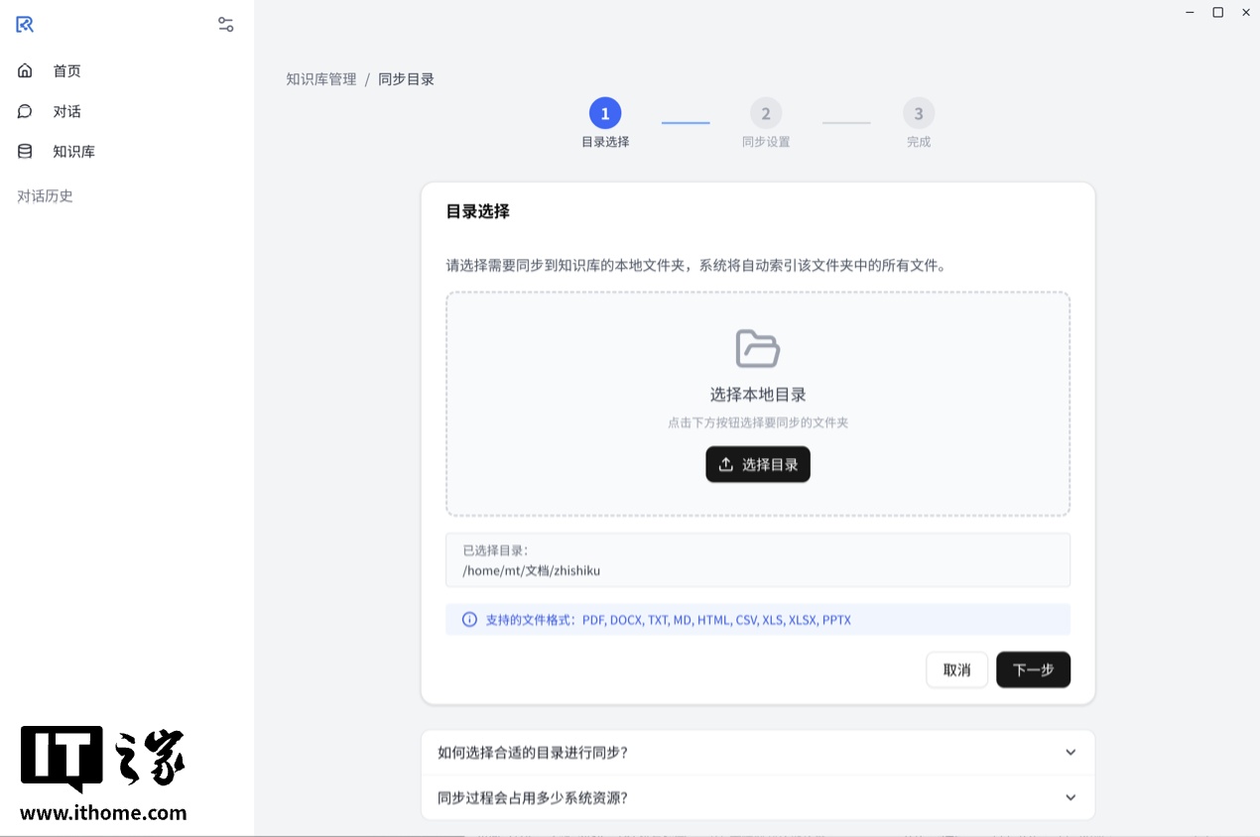Click step 3 完成 in the progress indicator
Viewport: 1260px width, 837px height.
click(918, 113)
